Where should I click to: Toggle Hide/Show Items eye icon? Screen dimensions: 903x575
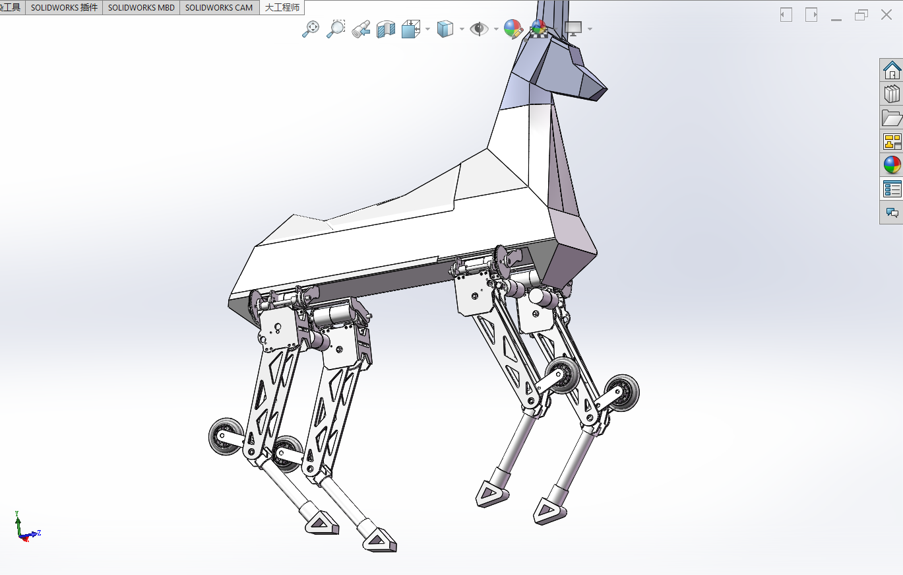pos(480,28)
